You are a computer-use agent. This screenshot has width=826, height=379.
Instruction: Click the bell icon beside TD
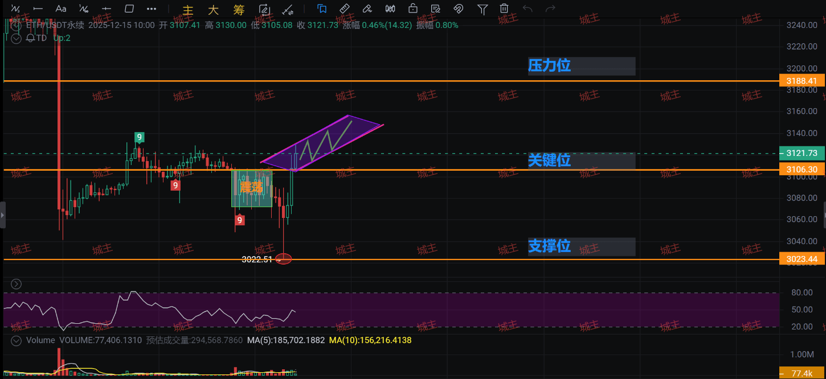coord(30,38)
